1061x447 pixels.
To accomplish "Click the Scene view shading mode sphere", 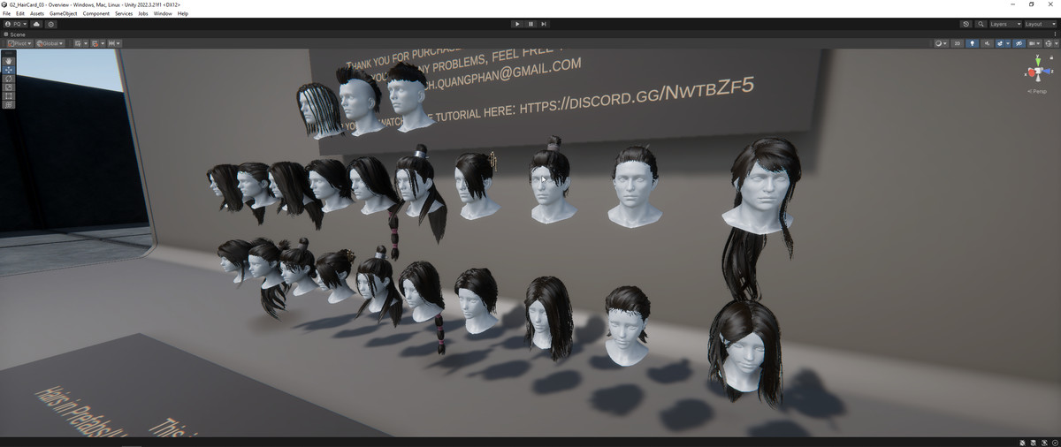I will 938,43.
